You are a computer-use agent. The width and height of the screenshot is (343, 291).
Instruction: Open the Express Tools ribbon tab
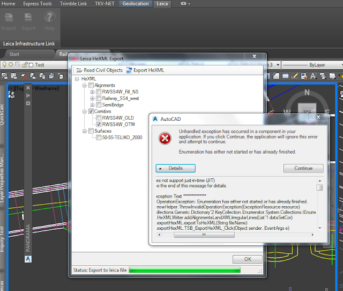38,4
